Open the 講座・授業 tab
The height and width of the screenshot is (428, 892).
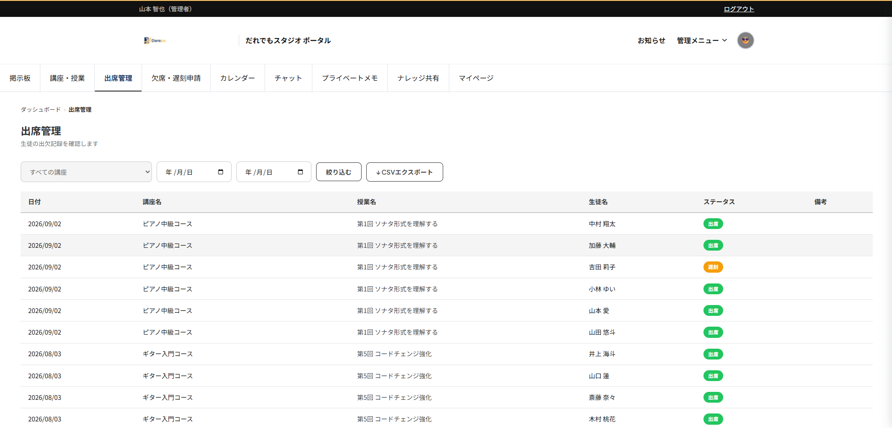tap(68, 78)
